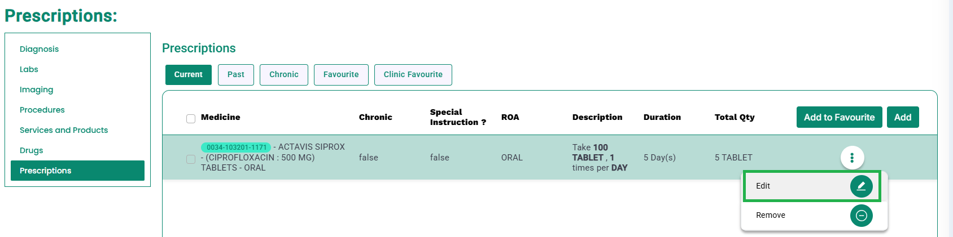Open the Clinic Favourite tab
This screenshot has width=953, height=237.
coord(413,75)
